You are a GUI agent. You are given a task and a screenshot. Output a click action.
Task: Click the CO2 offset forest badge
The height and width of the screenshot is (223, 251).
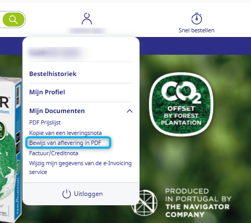(181, 104)
